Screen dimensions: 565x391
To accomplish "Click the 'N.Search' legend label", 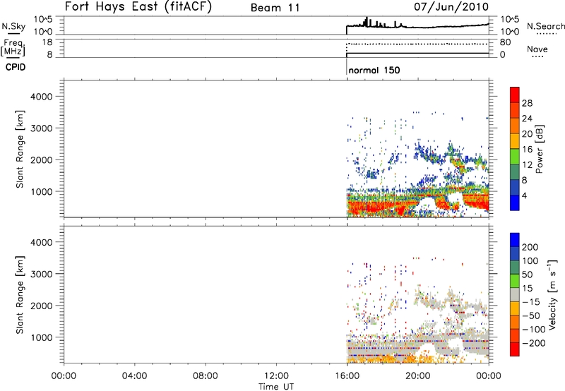I will pos(546,26).
